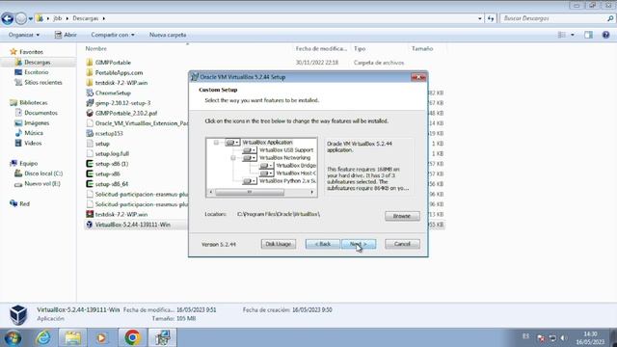Open the Organizar menu
Viewport: 617px width, 347px height.
click(x=24, y=35)
